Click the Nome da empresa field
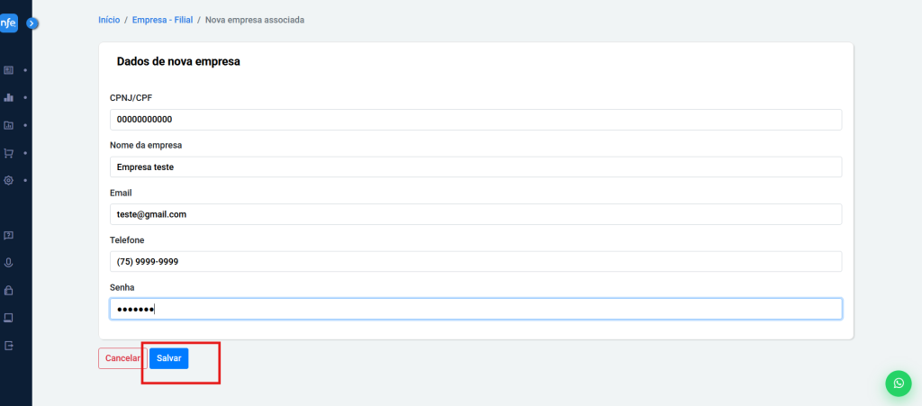The width and height of the screenshot is (922, 406). pyautogui.click(x=475, y=167)
